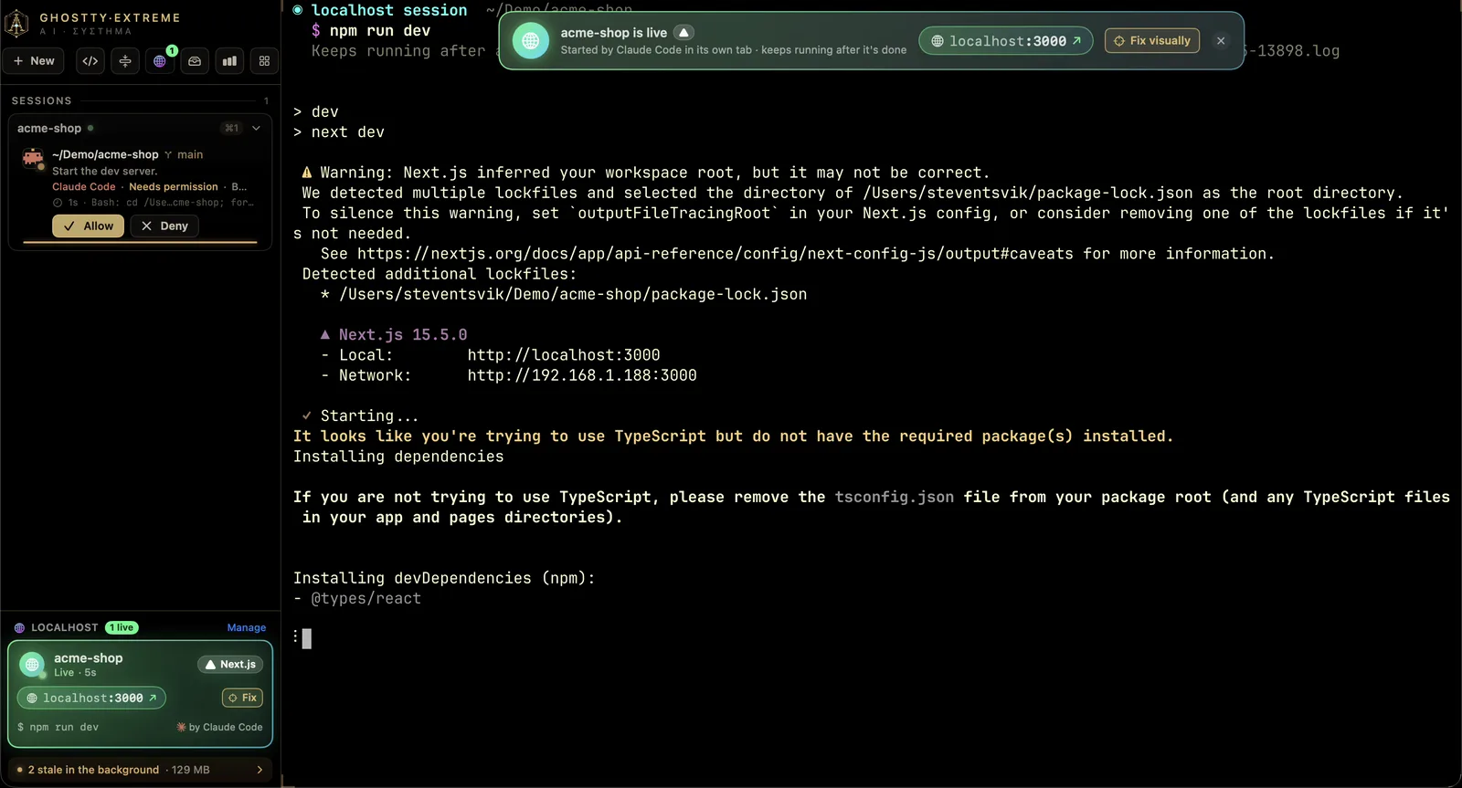Open the inbox tray toolbar icon
Image resolution: width=1462 pixels, height=788 pixels.
pyautogui.click(x=195, y=61)
